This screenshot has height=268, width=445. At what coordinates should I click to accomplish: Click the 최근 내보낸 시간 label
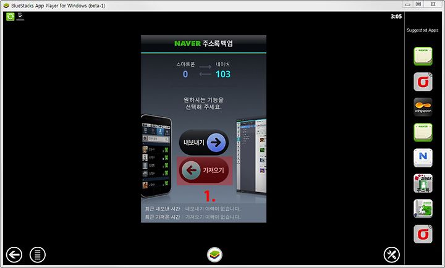pos(163,209)
